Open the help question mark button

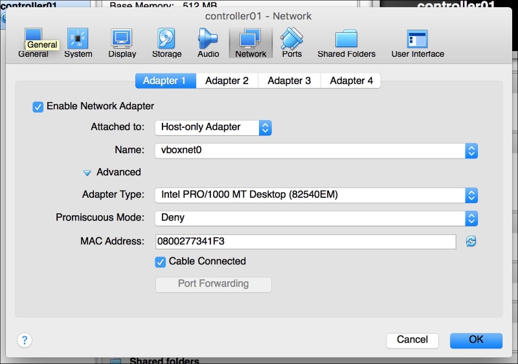tap(25, 340)
